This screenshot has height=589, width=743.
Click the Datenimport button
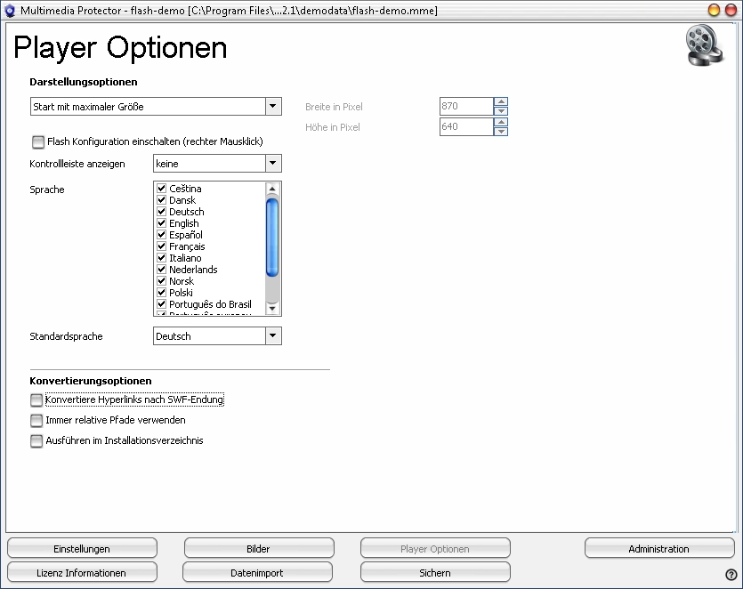[x=258, y=573]
